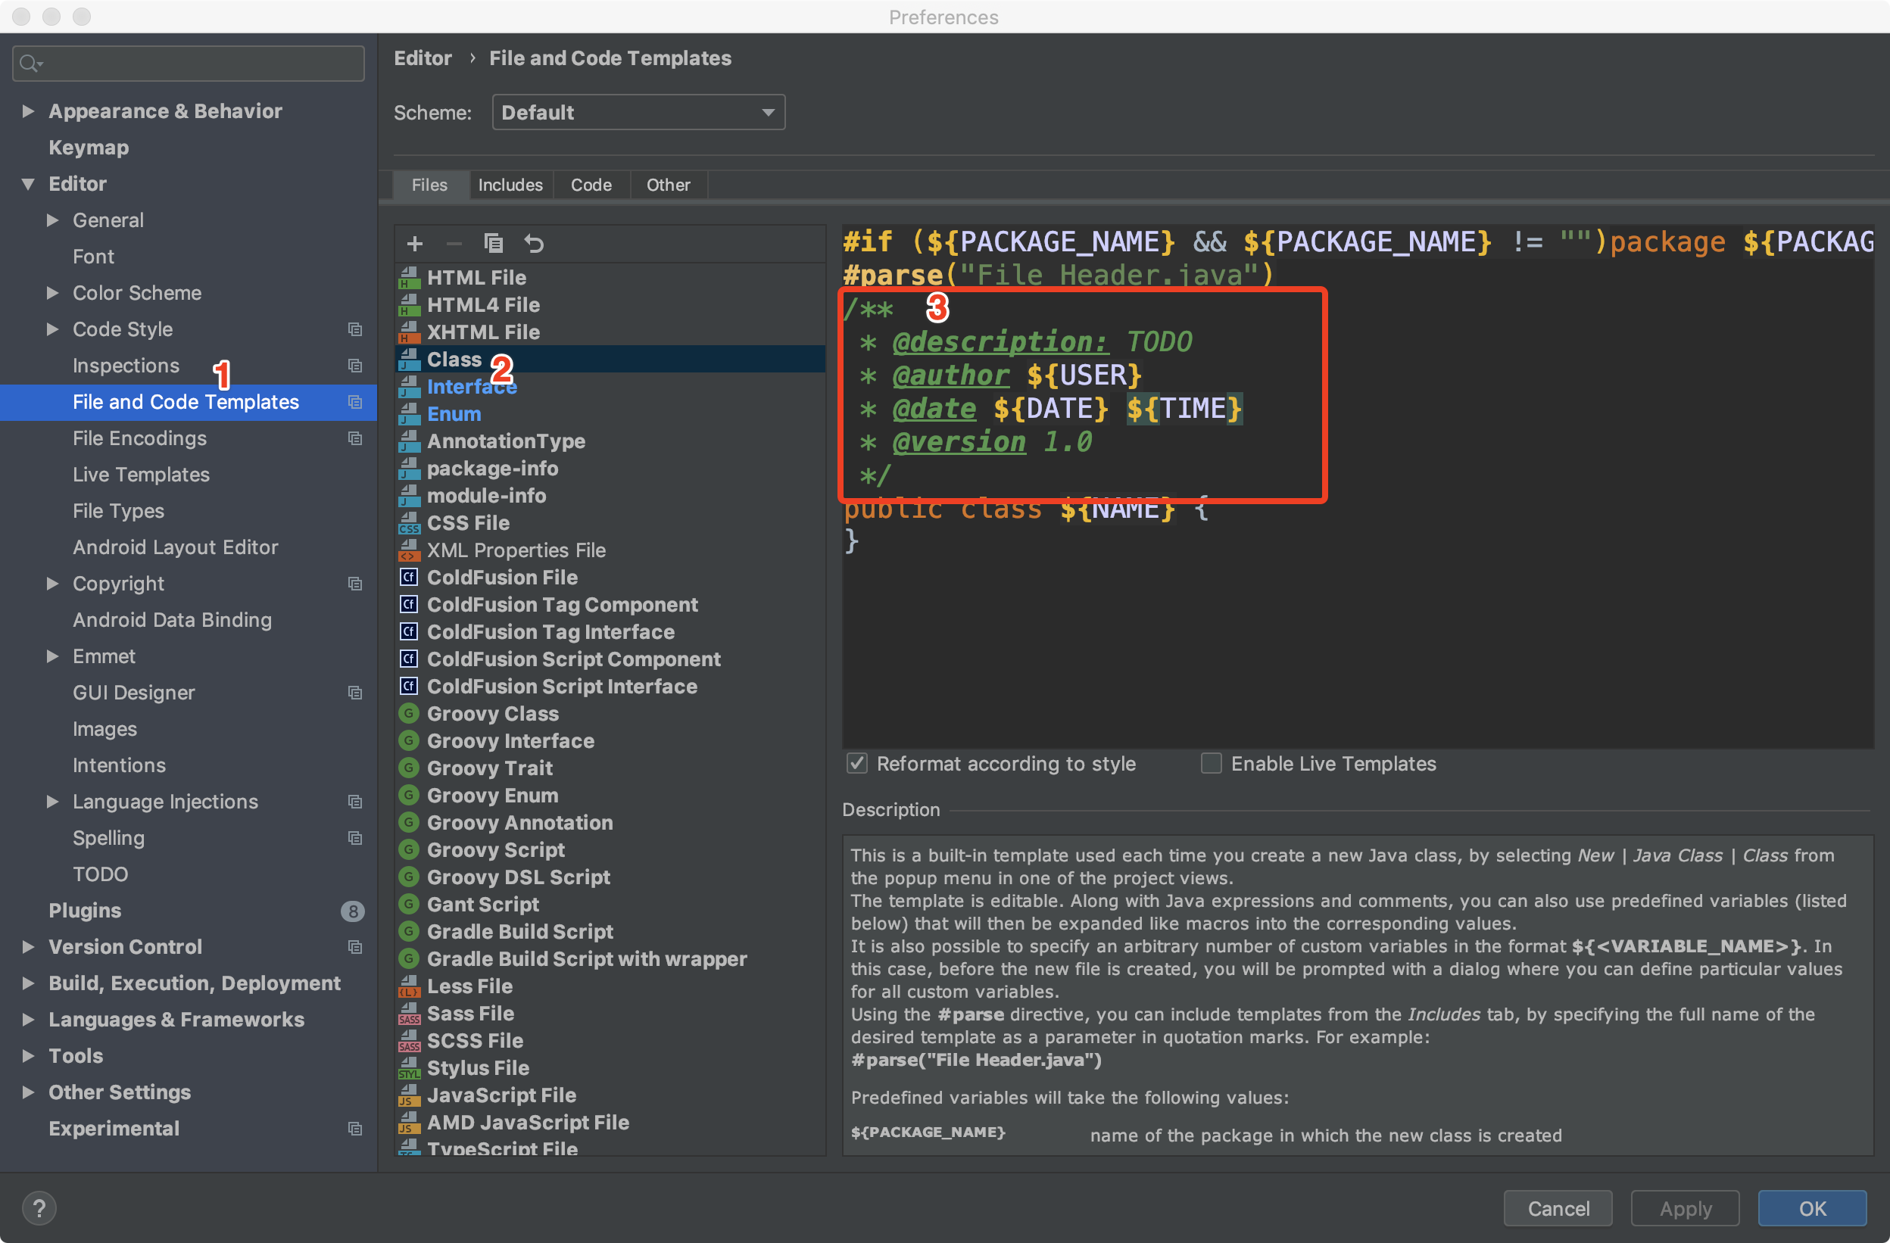Switch to the Includes tab

[510, 185]
